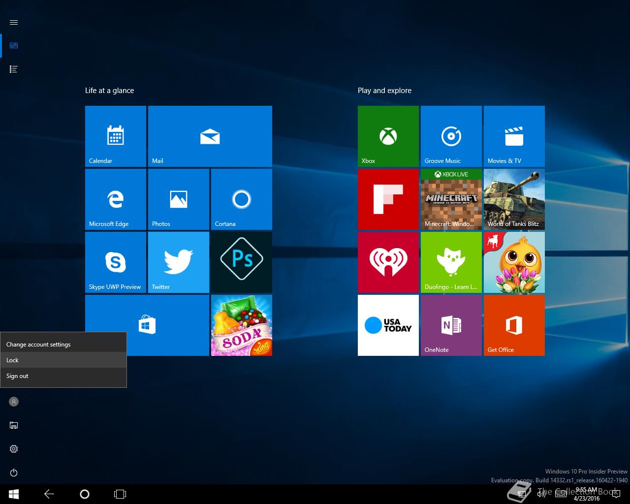630x504 pixels.
Task: Launch the Microsoft Edge tile
Action: (116, 199)
